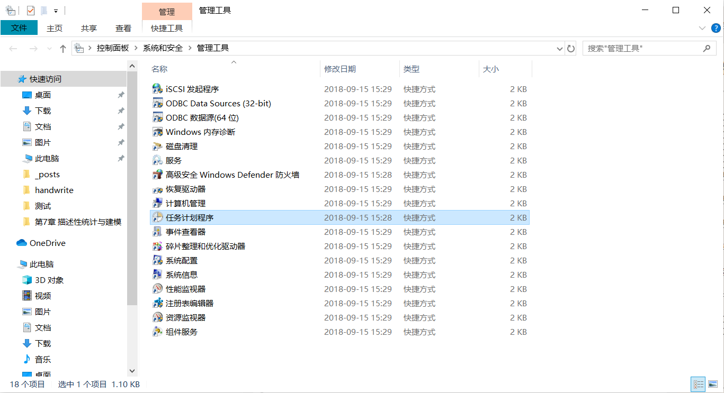Select the 计算机管理 icon
The image size is (724, 393).
coord(157,203)
